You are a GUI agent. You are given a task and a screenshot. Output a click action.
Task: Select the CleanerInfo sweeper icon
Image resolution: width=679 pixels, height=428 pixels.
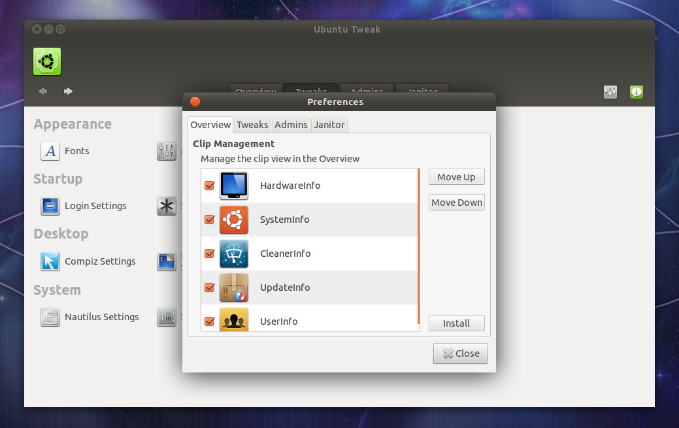(x=233, y=254)
